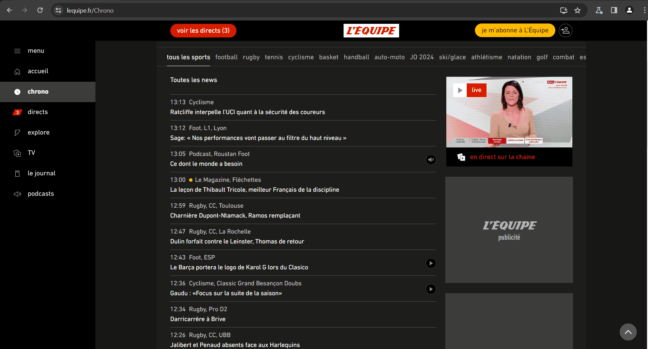Open directs with red badge icon
This screenshot has width=648, height=349.
pos(17,112)
